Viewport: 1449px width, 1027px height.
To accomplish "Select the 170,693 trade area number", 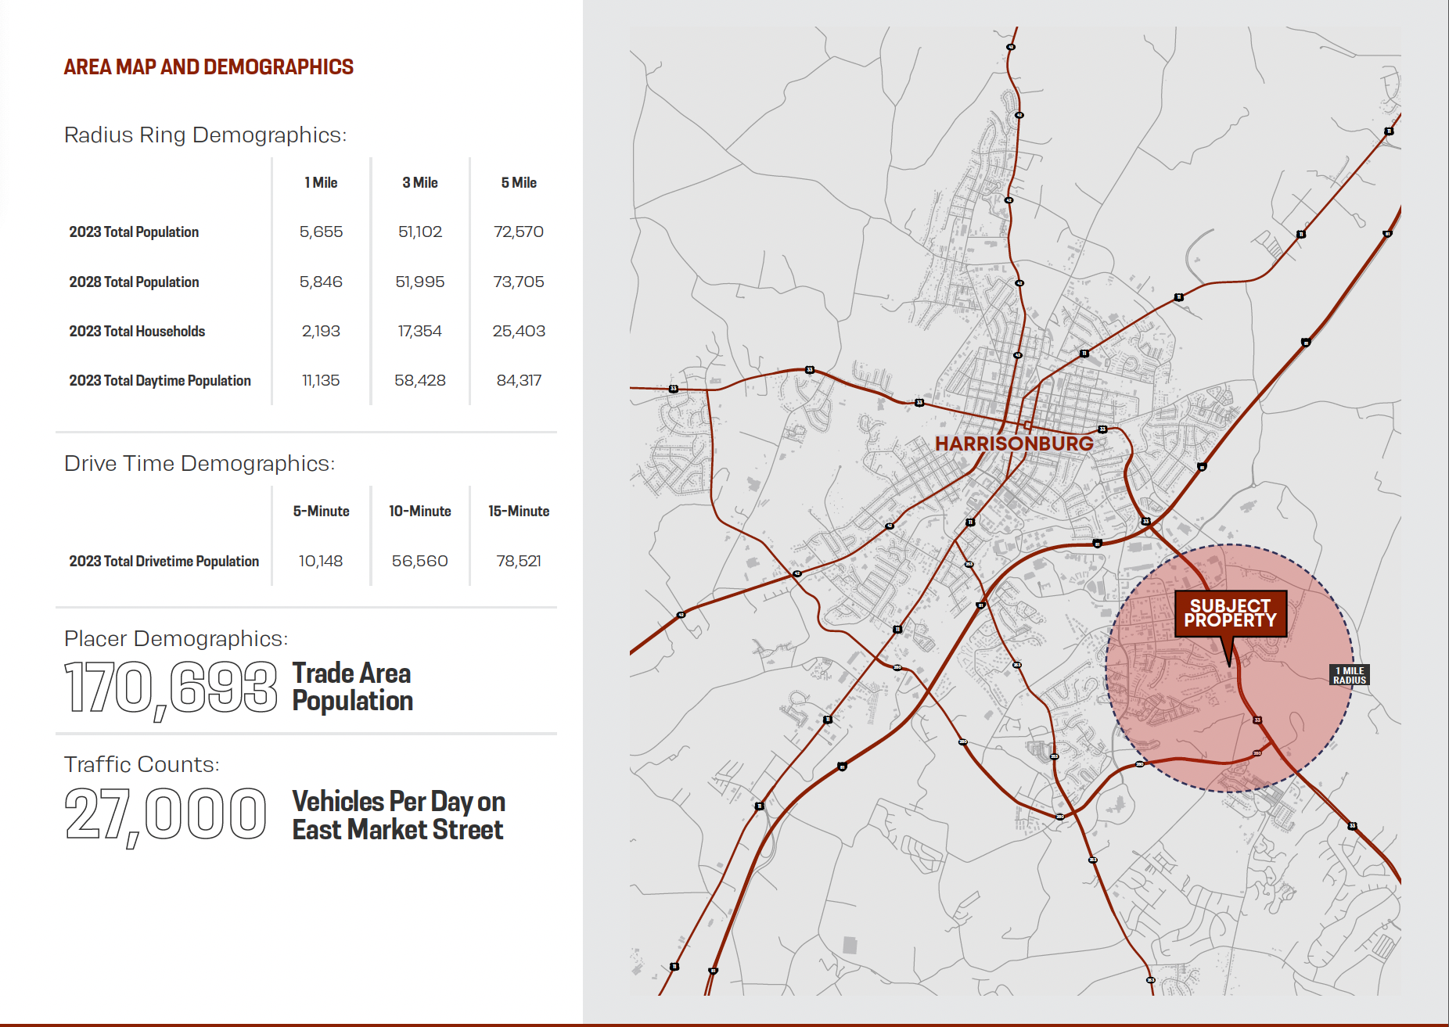I will [x=171, y=688].
